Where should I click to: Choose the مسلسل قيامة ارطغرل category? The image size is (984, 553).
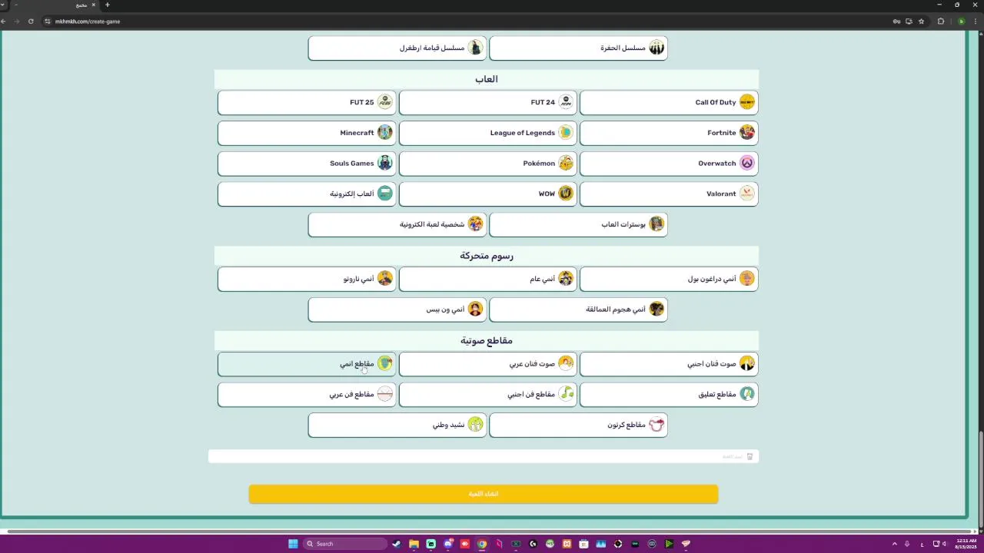click(x=397, y=48)
